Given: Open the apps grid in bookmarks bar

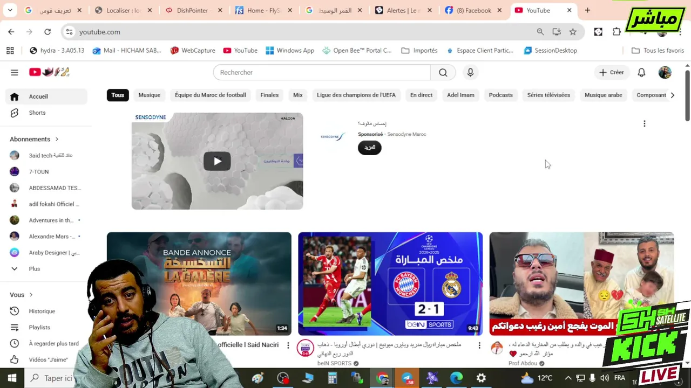Looking at the screenshot, I should 10,50.
